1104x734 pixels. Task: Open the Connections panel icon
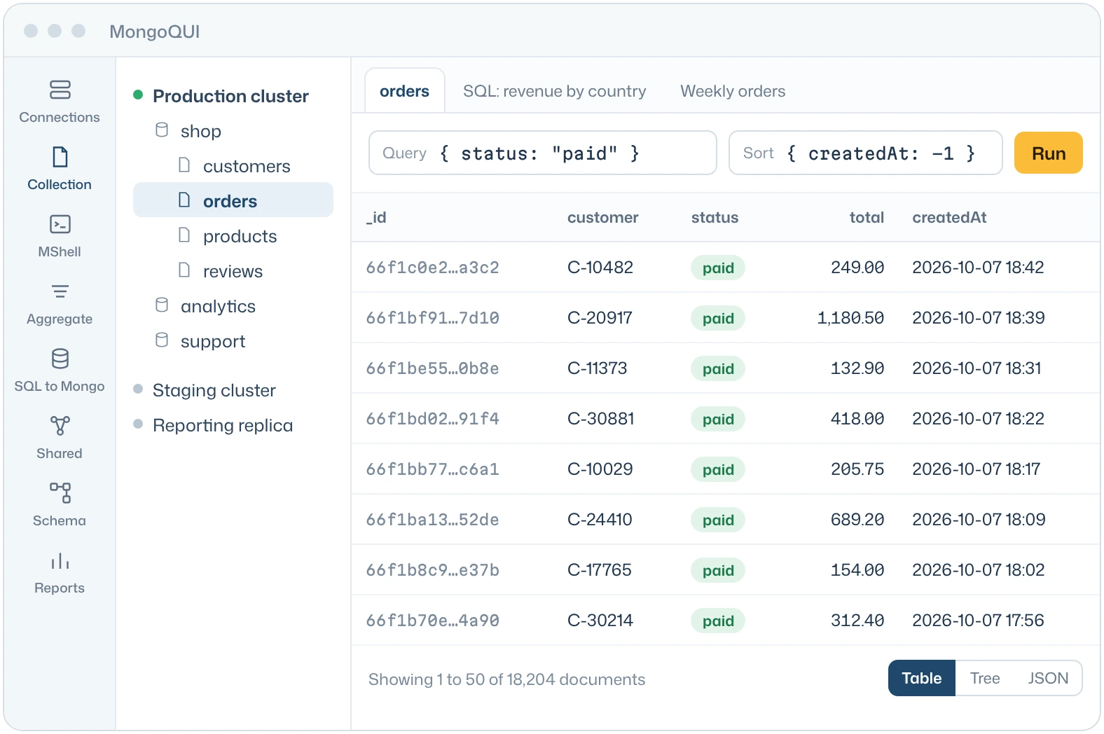click(60, 90)
